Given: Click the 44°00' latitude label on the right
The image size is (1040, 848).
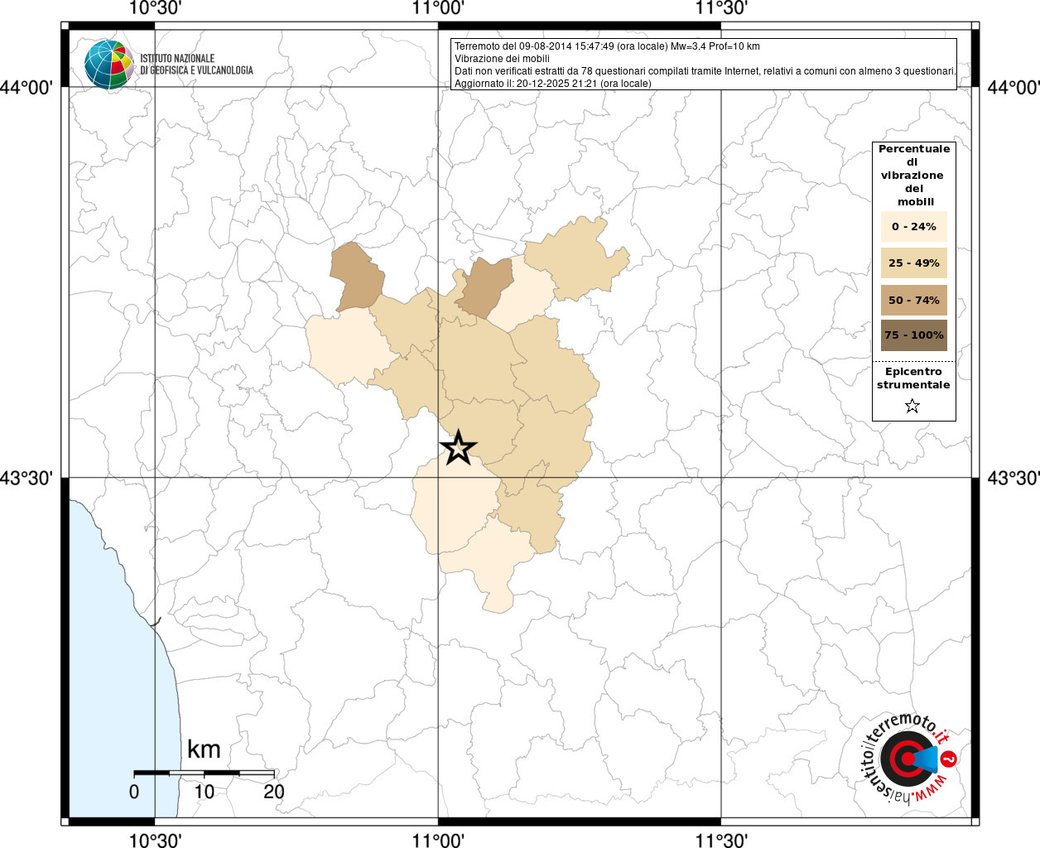Looking at the screenshot, I should pyautogui.click(x=1013, y=87).
